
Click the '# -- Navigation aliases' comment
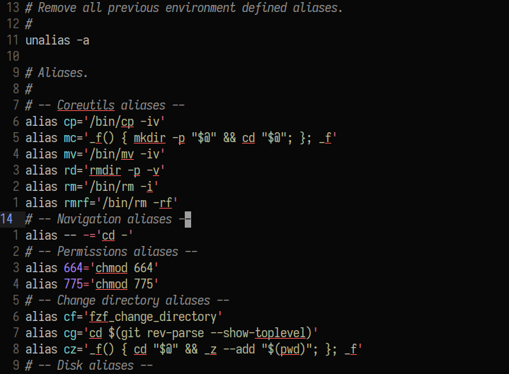pos(108,219)
